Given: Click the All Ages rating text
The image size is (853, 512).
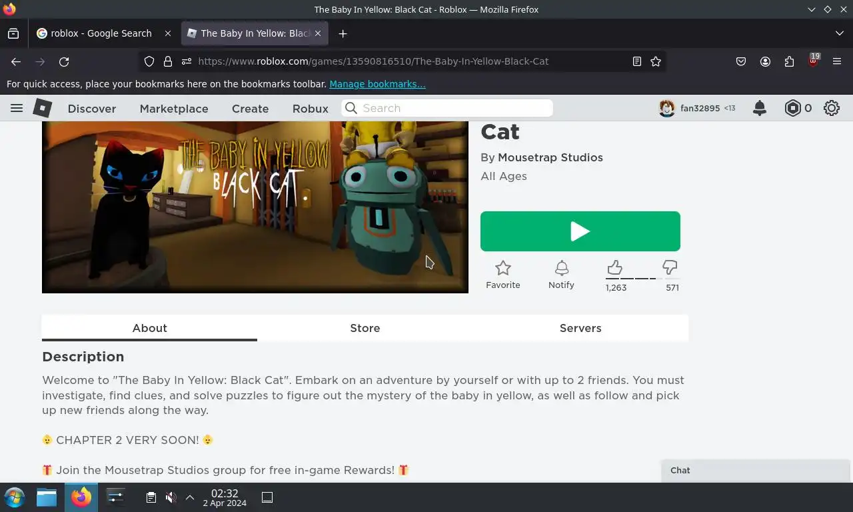Looking at the screenshot, I should click(x=504, y=176).
